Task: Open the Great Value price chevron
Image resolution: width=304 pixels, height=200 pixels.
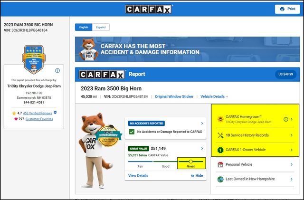Action: [x=202, y=149]
